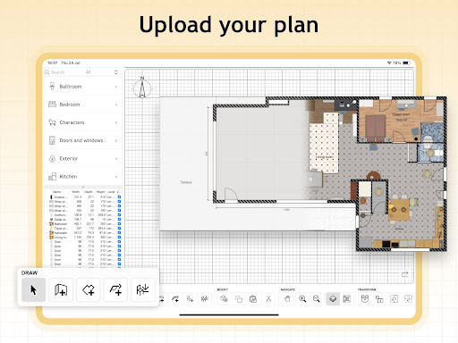Expand the Kitchen category chevron
This screenshot has height=343, width=458.
116,177
